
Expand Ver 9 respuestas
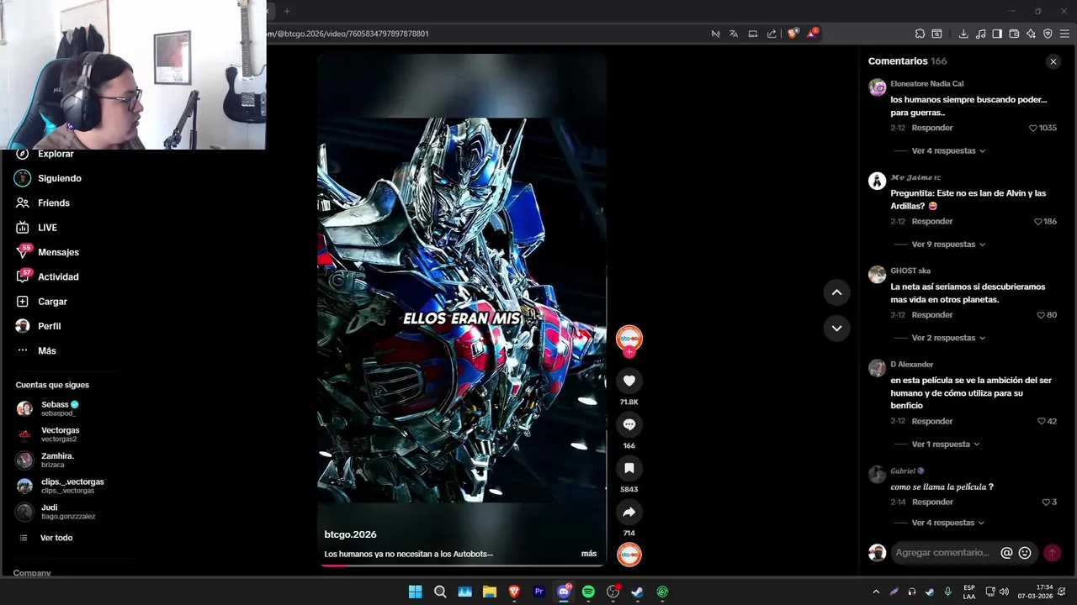(x=948, y=245)
